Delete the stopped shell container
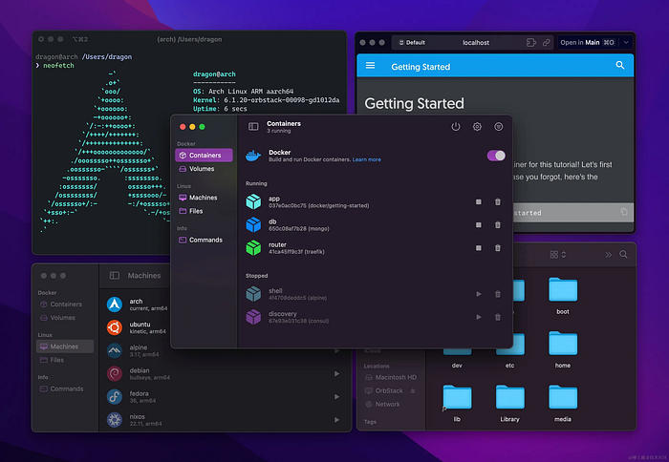Image resolution: width=669 pixels, height=462 pixels. point(498,294)
